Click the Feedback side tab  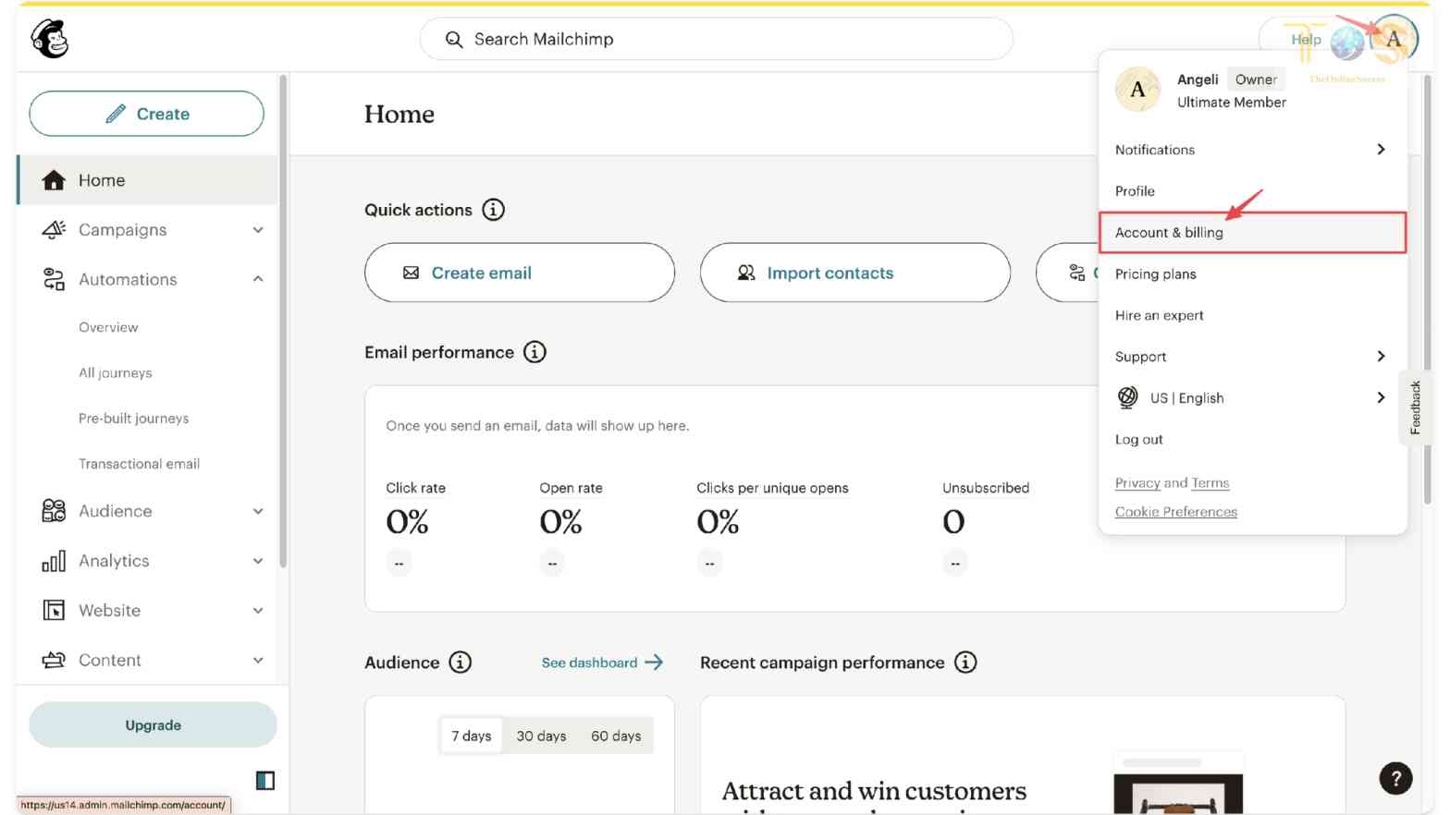(x=1416, y=407)
